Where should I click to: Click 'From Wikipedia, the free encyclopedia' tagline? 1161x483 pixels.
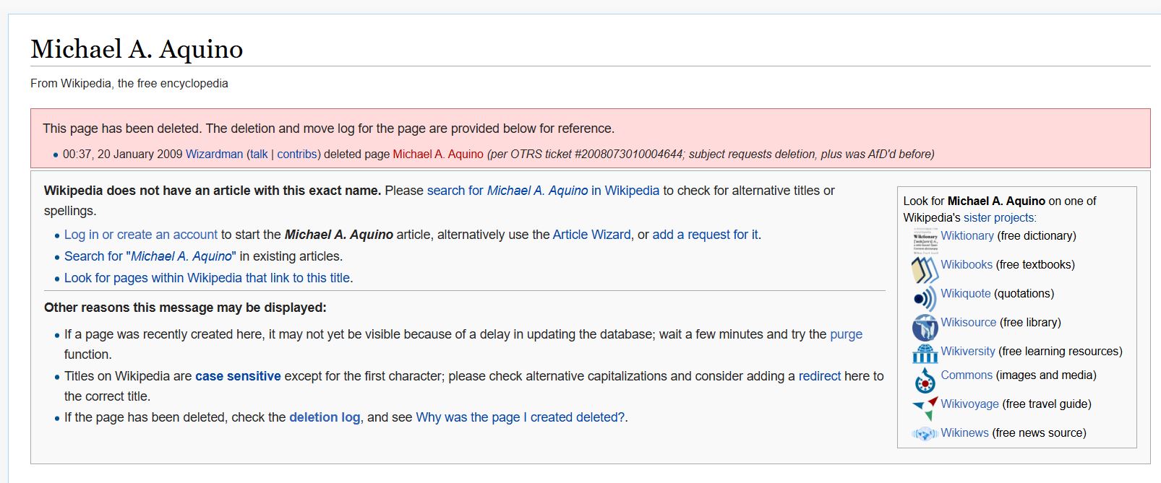(129, 83)
